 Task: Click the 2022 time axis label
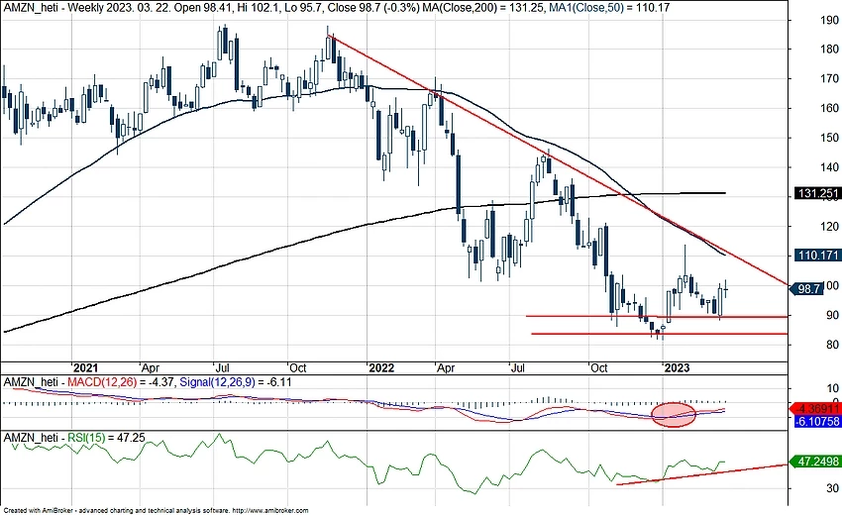(381, 367)
